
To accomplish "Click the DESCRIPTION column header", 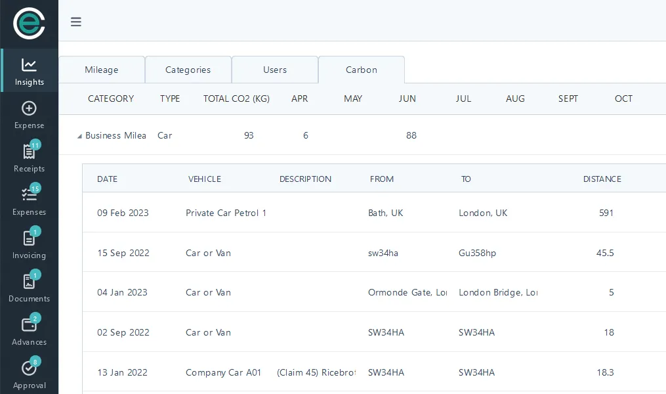I will tap(305, 179).
